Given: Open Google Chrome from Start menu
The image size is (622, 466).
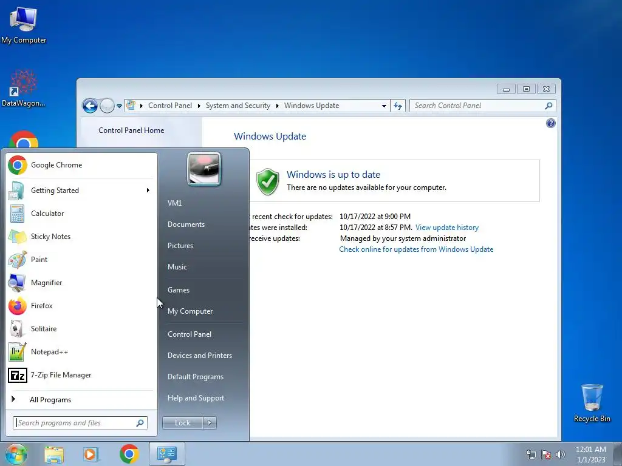Looking at the screenshot, I should coord(81,165).
